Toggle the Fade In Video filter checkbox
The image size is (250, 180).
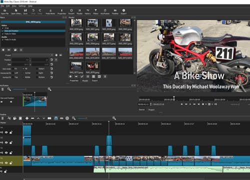2,33
